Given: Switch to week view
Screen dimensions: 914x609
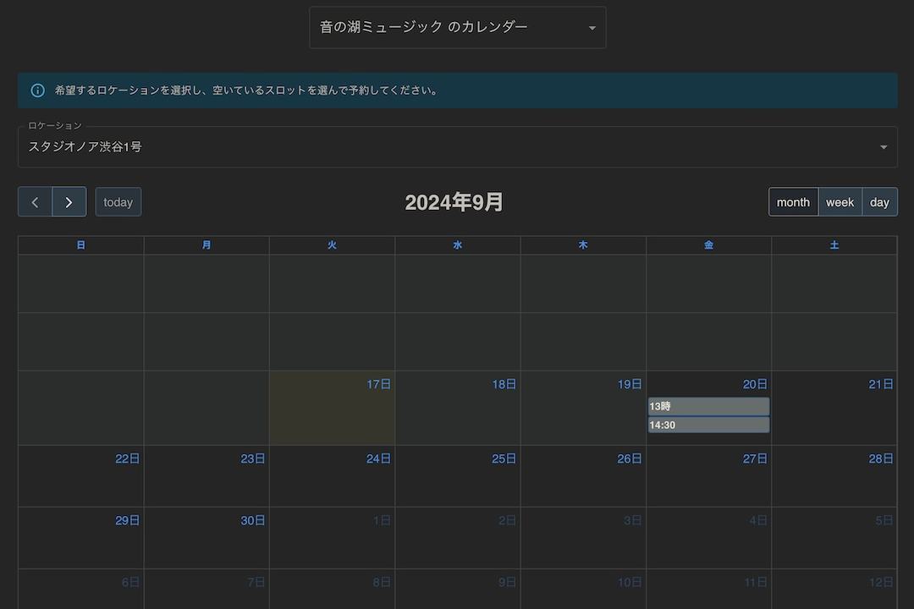Looking at the screenshot, I should pyautogui.click(x=840, y=201).
